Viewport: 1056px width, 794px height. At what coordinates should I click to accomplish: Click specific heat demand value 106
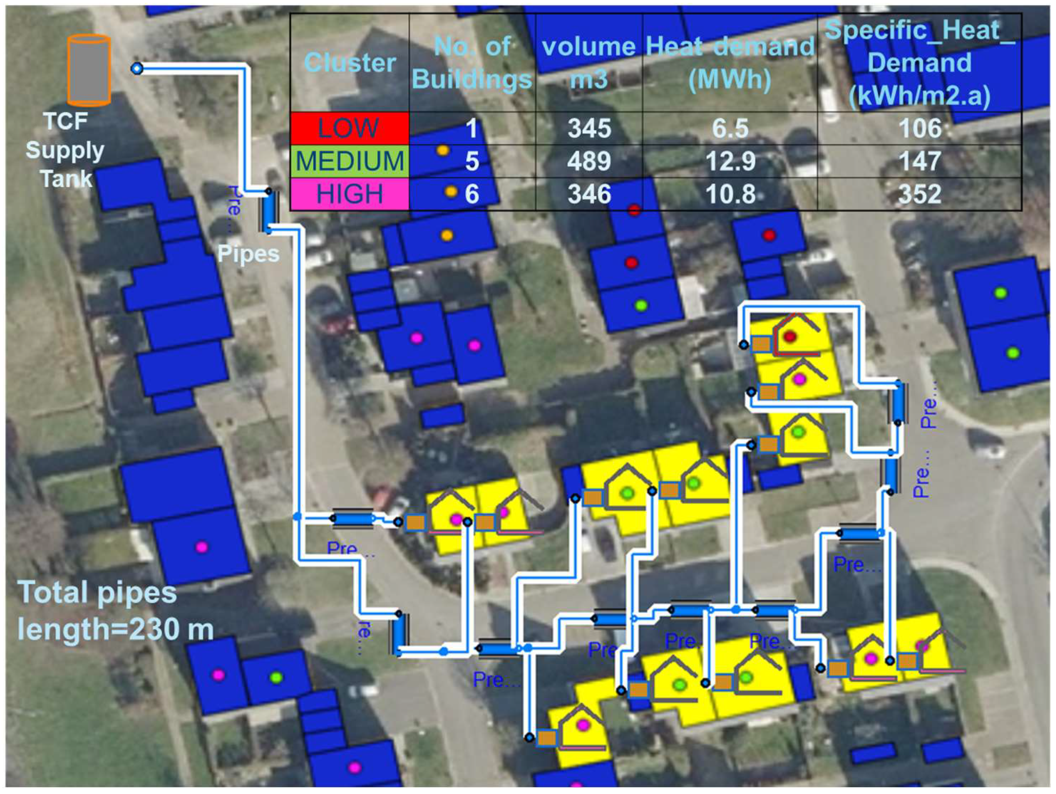pos(920,128)
